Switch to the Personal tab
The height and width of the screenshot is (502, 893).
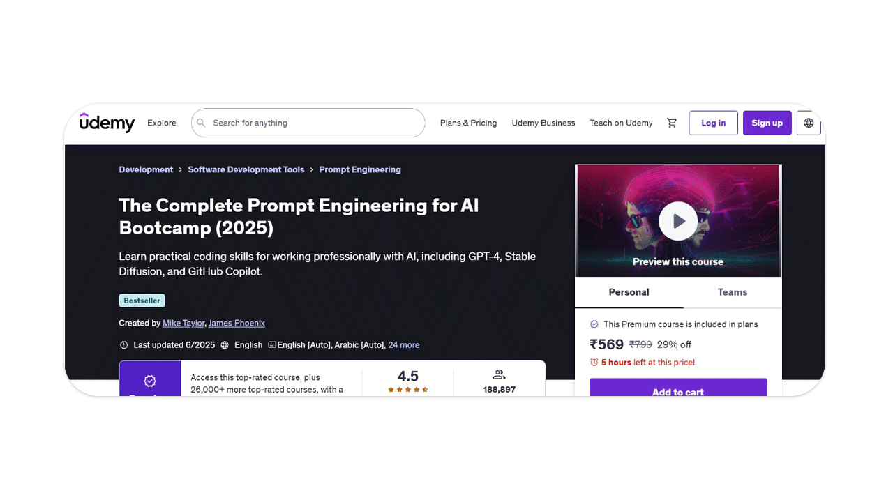pos(629,293)
